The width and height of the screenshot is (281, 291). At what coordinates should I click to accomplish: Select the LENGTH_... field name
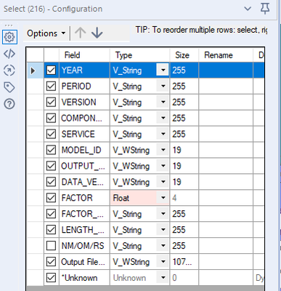pos(83,230)
